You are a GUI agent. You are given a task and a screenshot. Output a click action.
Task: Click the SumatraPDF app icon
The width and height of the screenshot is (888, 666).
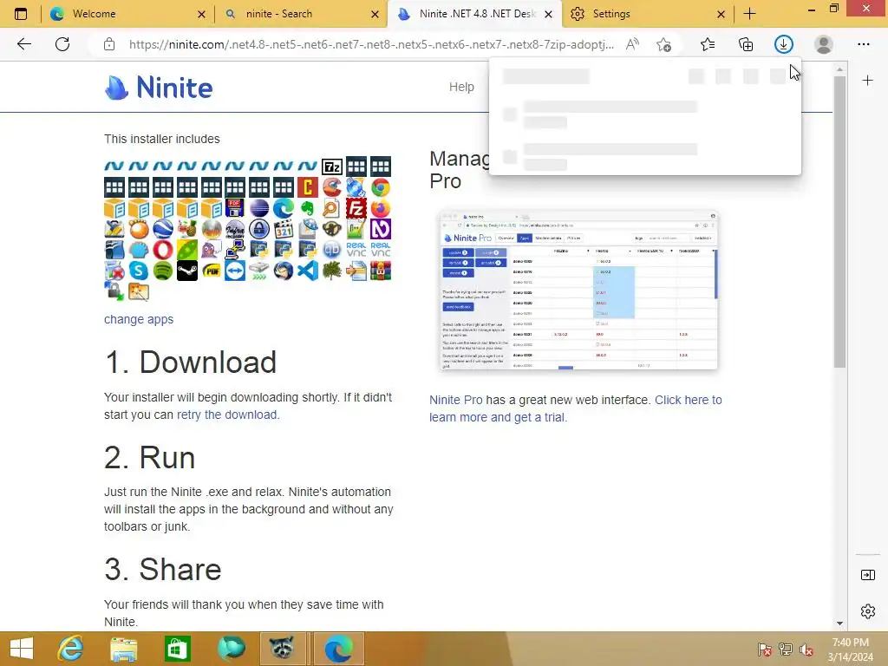coord(212,271)
